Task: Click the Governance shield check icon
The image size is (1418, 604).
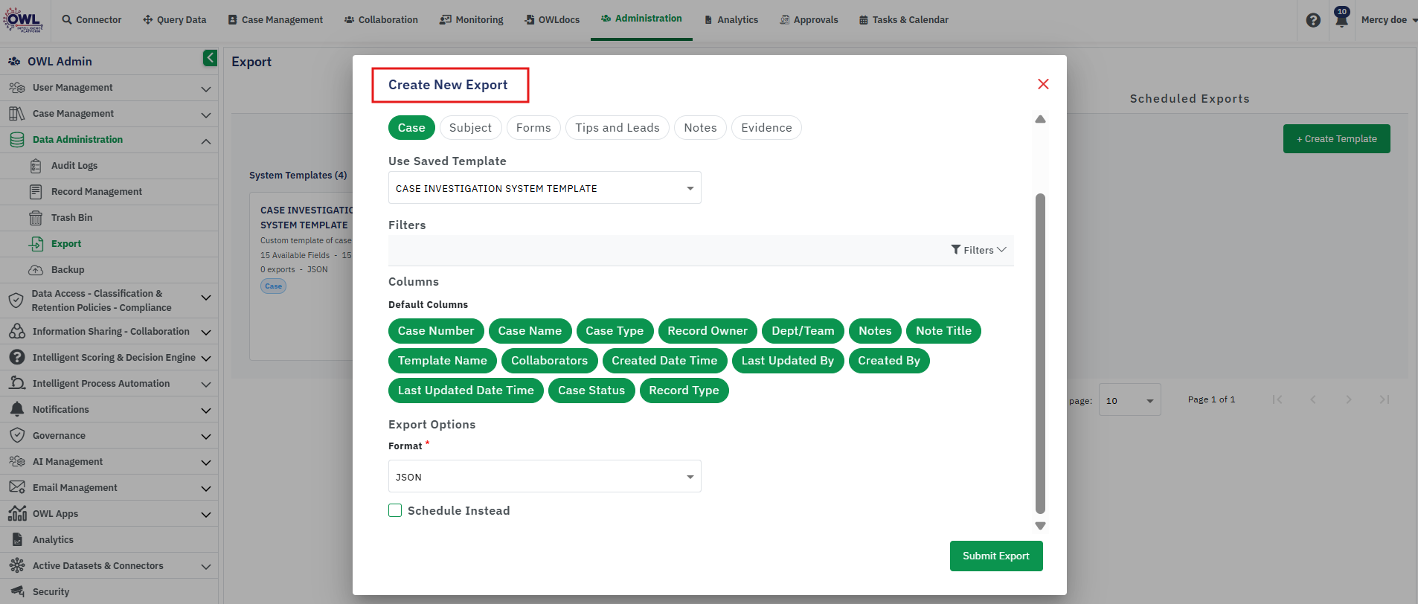Action: coord(17,436)
